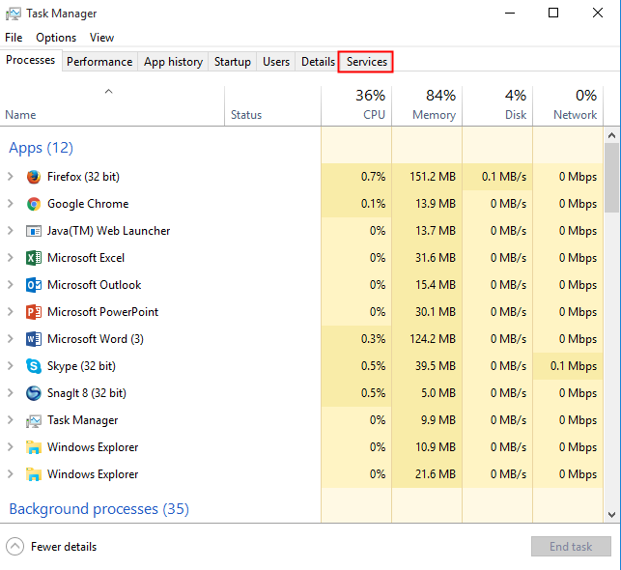
Task: Click Skype memory value 39.5 MB
Action: point(436,366)
